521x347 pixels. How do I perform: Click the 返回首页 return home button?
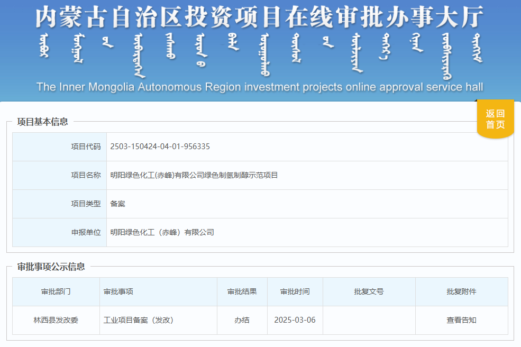[496, 119]
